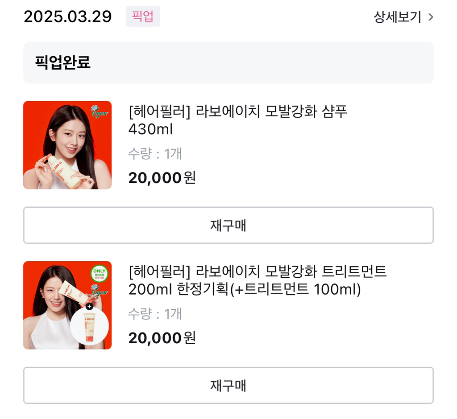Click the green ONLY badge on treatment image
Viewport: 457px width, 419px height.
(x=99, y=274)
